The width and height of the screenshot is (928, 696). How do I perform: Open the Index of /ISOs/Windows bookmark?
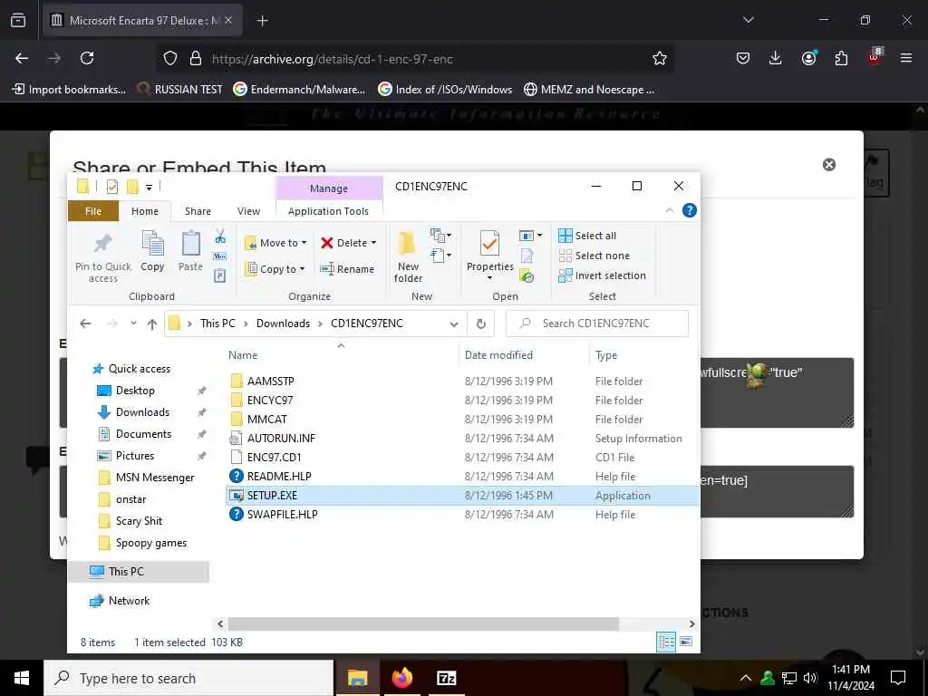445,90
